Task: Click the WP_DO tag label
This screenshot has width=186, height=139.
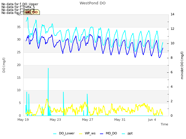Action: [31, 12]
